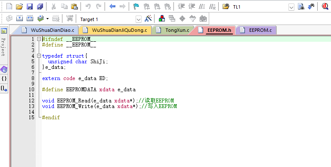Viewport: 331px width, 167px height.
Task: Click the '}e_data;' line
Action: click(54, 67)
